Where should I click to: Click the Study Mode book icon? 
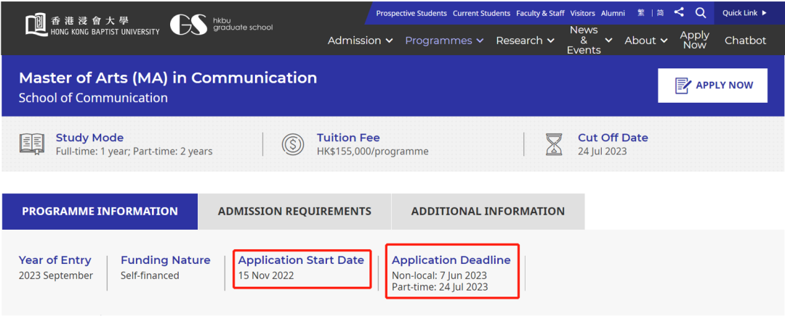coord(32,144)
